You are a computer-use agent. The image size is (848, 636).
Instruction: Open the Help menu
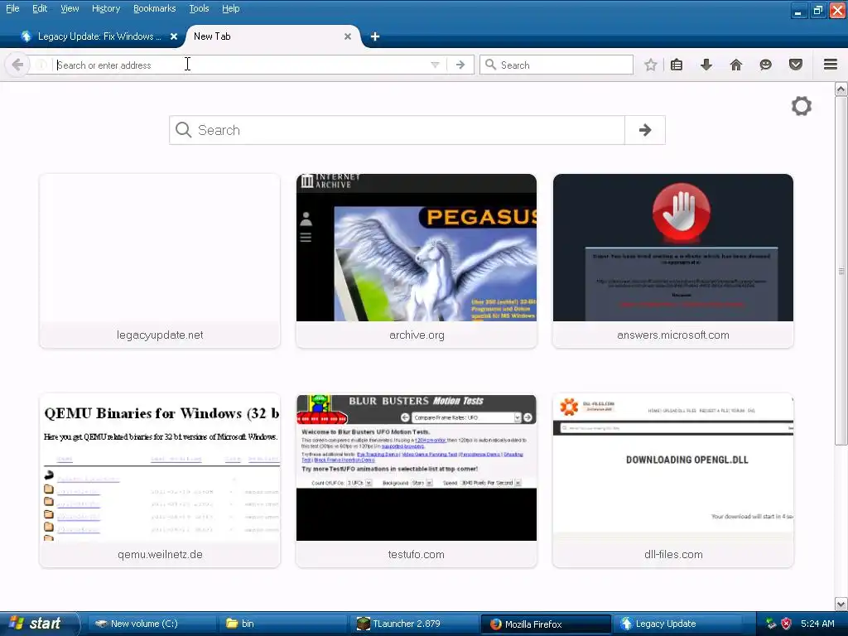(230, 8)
